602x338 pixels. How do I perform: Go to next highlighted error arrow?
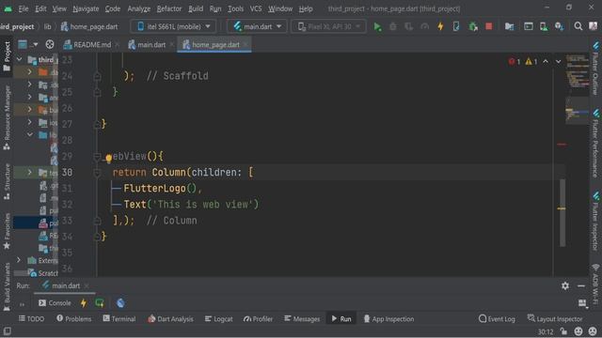click(x=558, y=62)
